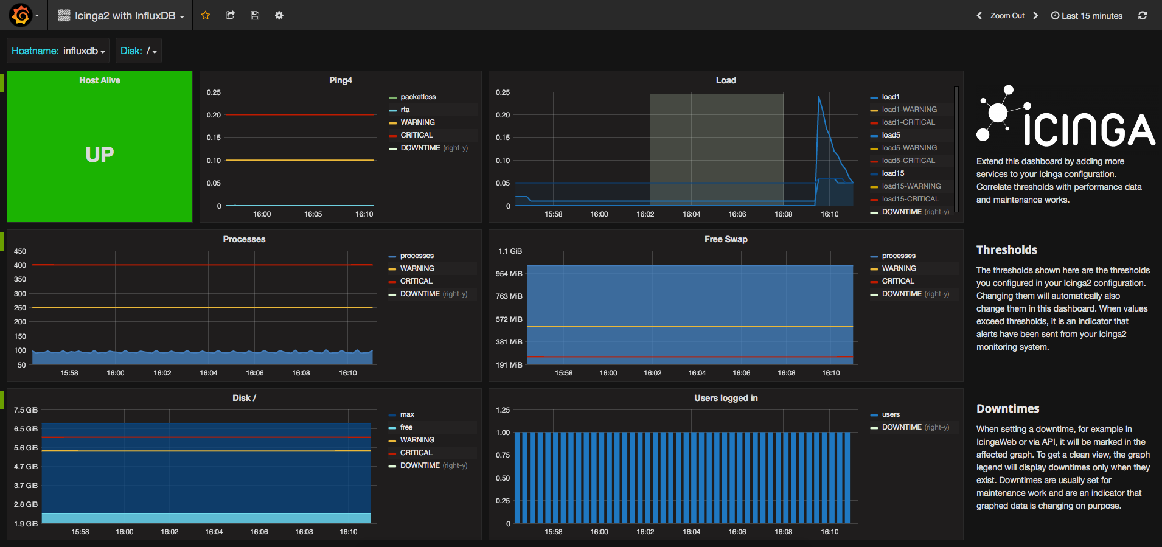Toggle processes series in Free Swap legend
Screen dimensions: 1162x547
[899, 256]
